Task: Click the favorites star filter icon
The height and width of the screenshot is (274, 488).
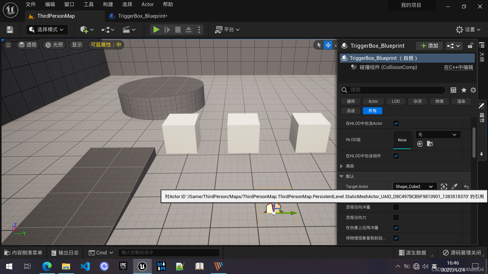Action: (x=464, y=90)
